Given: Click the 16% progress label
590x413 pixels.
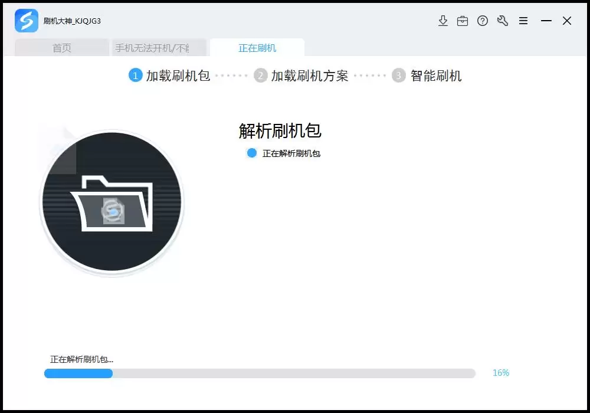Looking at the screenshot, I should (500, 373).
